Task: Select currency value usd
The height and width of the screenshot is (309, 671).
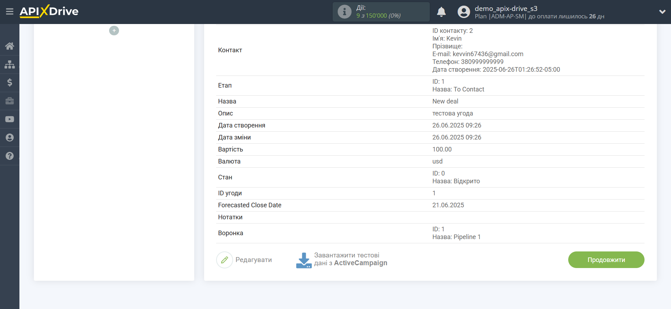Action: (x=437, y=161)
